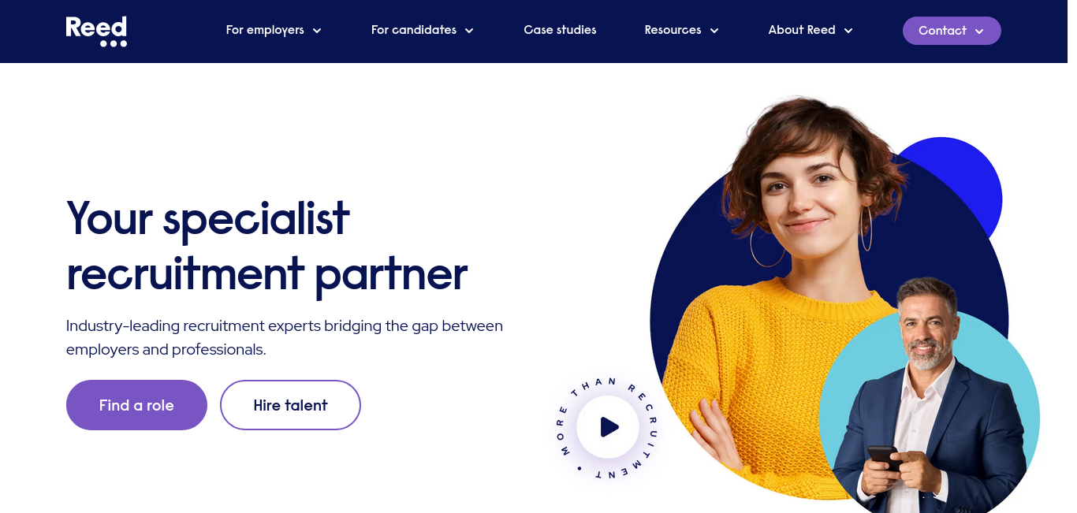The height and width of the screenshot is (513, 1077).
Task: Click the chevron next to For employers
Action: point(317,31)
